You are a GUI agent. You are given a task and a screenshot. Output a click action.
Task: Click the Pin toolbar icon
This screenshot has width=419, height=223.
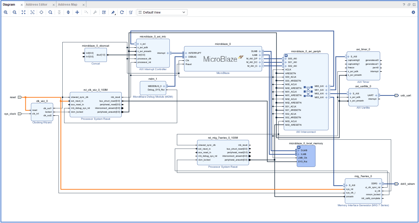[113, 12]
